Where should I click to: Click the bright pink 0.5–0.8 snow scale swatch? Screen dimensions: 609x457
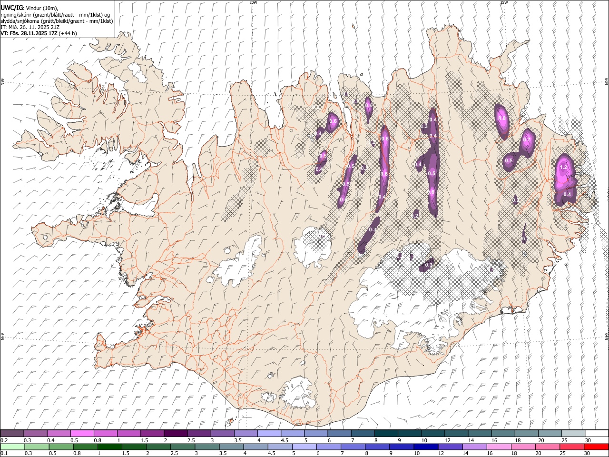pyautogui.click(x=82, y=434)
